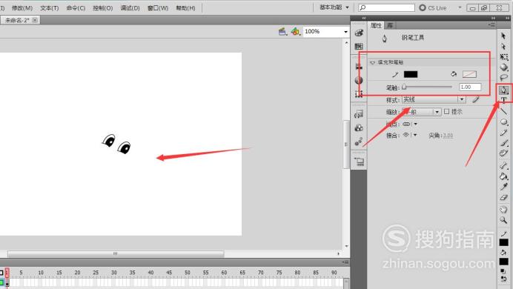Image resolution: width=513 pixels, height=289 pixels.
Task: Click the empty fill color swatch in properties
Action: click(469, 74)
